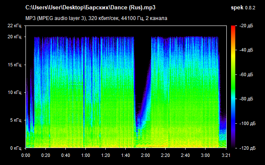Click the spectrogram plot area

[126, 87]
